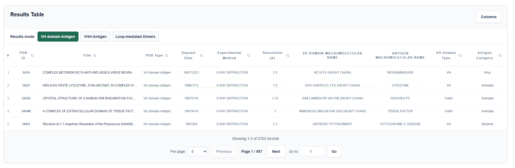Click NEURAMINIDASE antigen cell
The image size is (515, 168).
click(x=400, y=73)
